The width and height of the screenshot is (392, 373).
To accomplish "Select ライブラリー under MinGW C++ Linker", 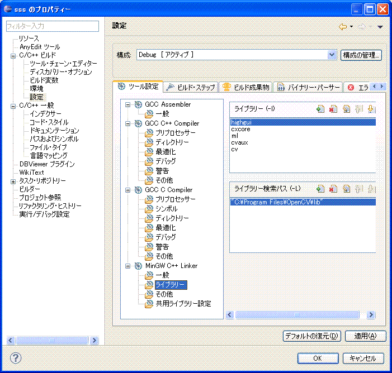I will (x=171, y=285).
